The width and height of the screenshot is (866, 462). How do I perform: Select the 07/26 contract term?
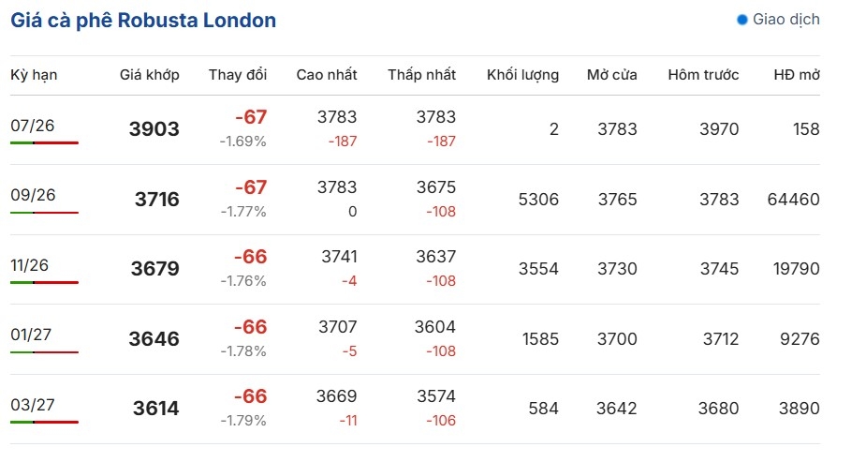[33, 126]
